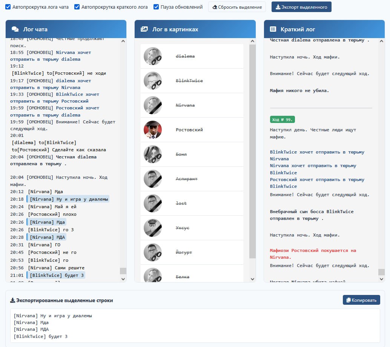Click the Ухсус player avatar
The height and width of the screenshot is (347, 390).
(153, 228)
